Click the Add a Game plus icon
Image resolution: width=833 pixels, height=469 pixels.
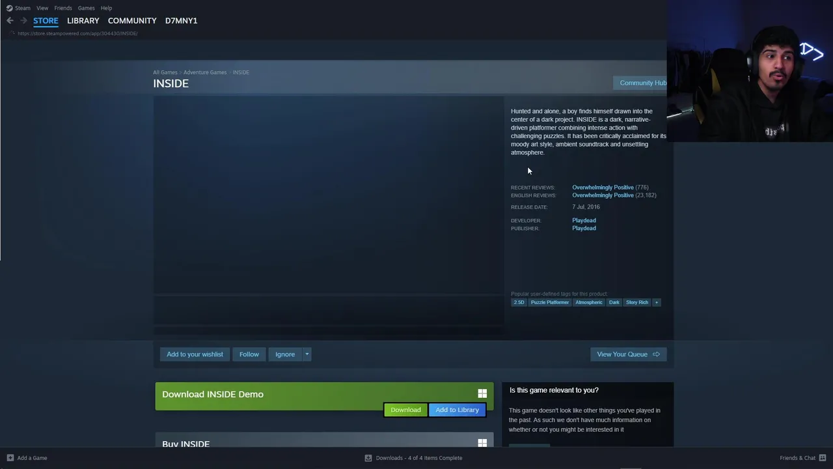[10, 458]
